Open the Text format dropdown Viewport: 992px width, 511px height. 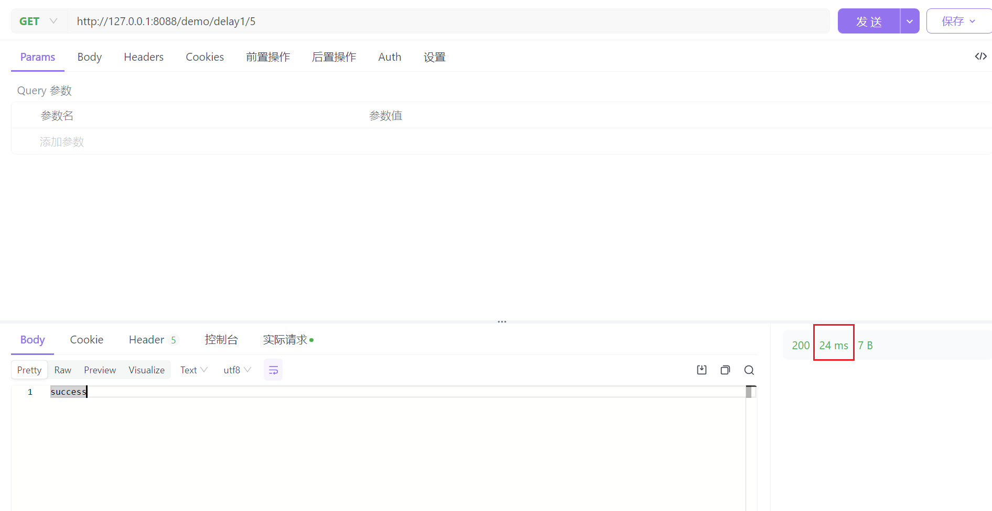pyautogui.click(x=194, y=370)
